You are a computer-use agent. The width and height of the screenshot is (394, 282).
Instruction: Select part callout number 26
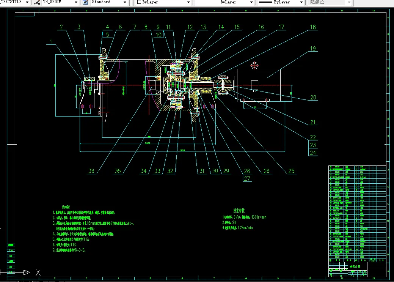[266, 171]
